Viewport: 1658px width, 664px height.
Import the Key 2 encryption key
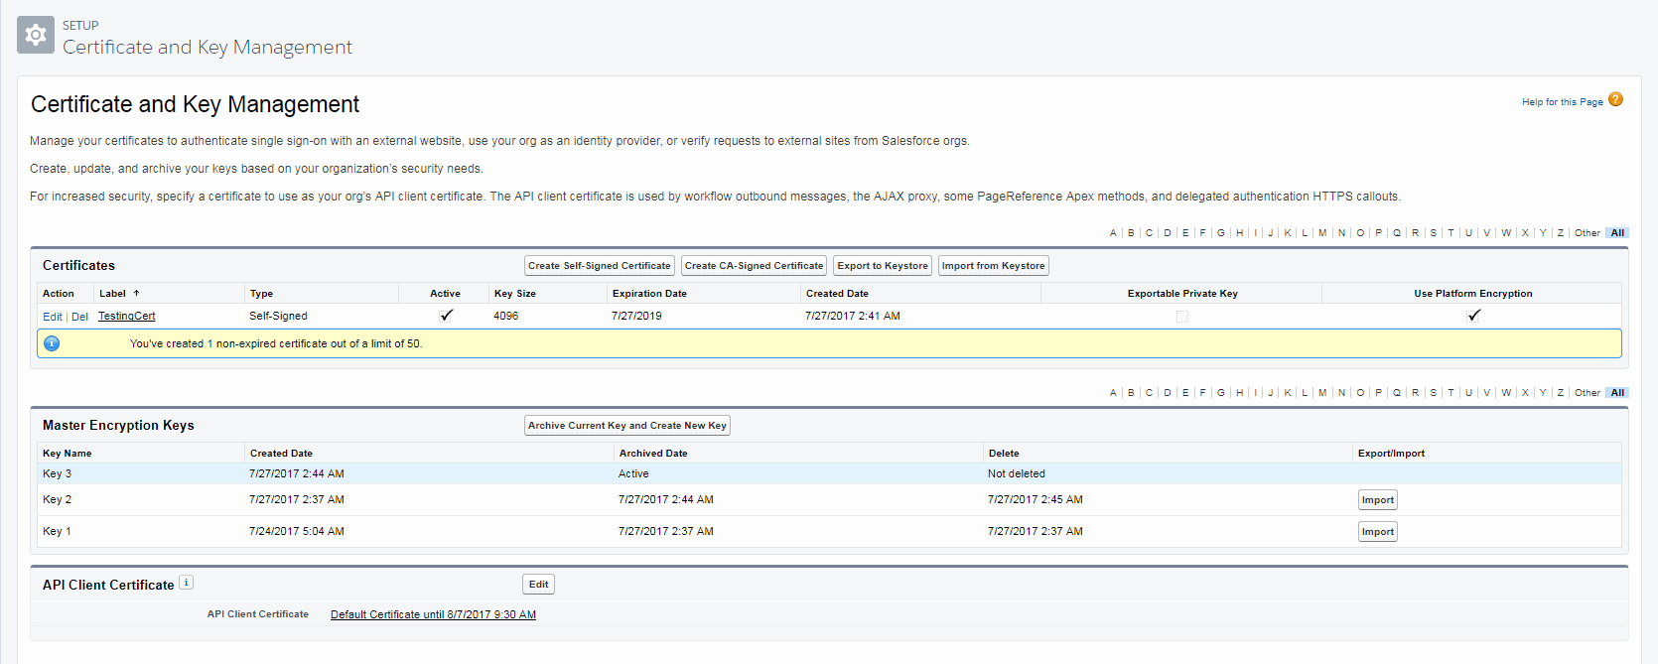[x=1377, y=500]
